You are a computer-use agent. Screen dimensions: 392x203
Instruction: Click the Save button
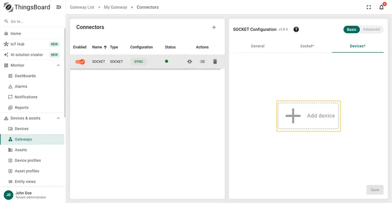coord(375,190)
